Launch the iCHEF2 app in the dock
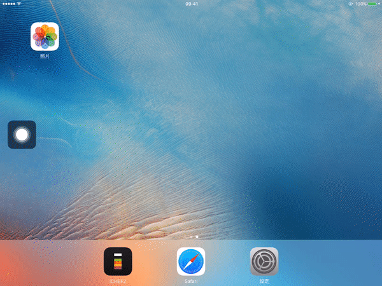The image size is (382, 286). tap(118, 261)
